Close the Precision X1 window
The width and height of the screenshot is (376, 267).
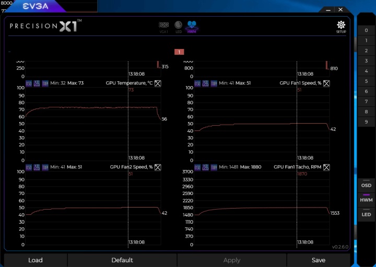pos(340,9)
